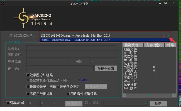Viewport: 181px width, 111px height.
Task: Click the app icon in the title bar
Action: 3,4
